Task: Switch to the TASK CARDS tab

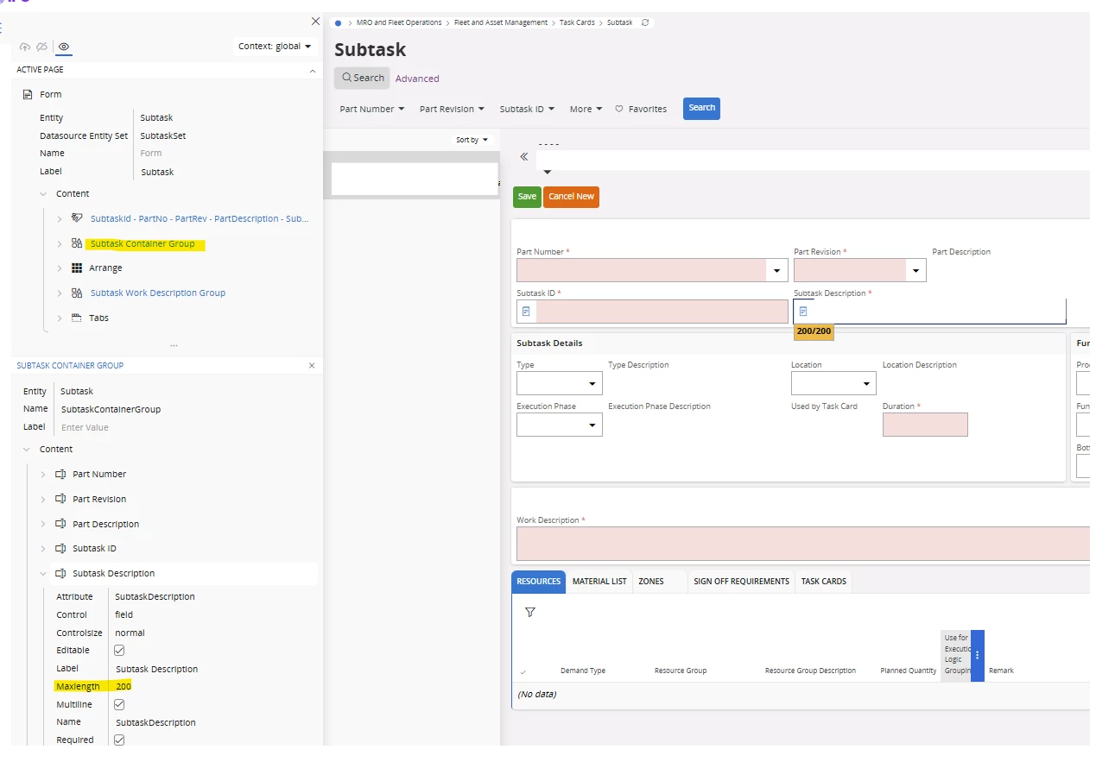Action: [824, 582]
